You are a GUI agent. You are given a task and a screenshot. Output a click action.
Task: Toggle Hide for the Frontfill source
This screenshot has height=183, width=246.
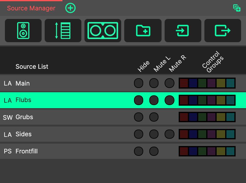[x=139, y=151]
